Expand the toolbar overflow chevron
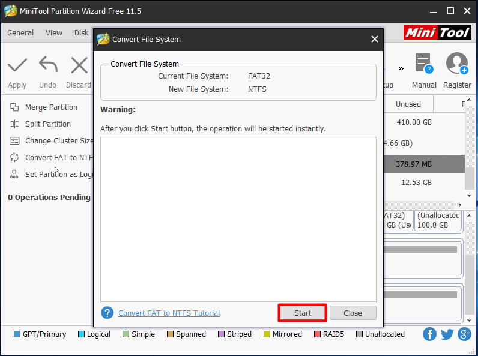This screenshot has width=478, height=356. click(x=401, y=68)
